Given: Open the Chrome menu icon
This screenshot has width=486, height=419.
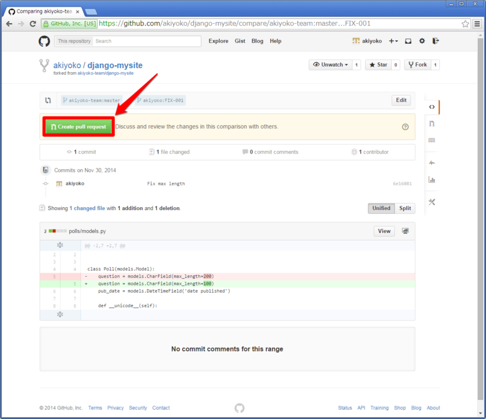Looking at the screenshot, I should pos(477,24).
